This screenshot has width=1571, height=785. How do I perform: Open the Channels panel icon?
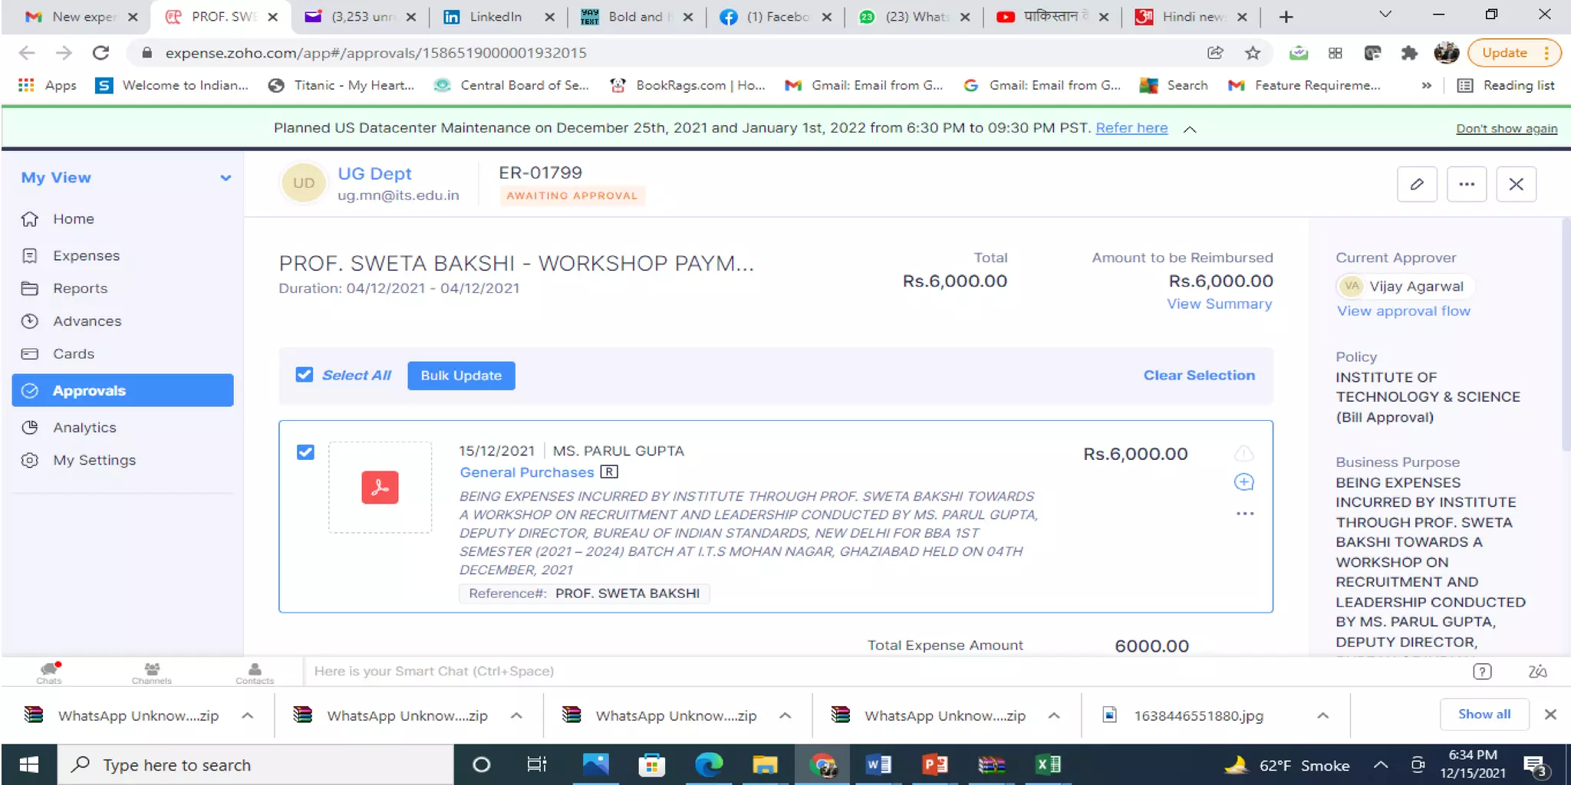(151, 672)
